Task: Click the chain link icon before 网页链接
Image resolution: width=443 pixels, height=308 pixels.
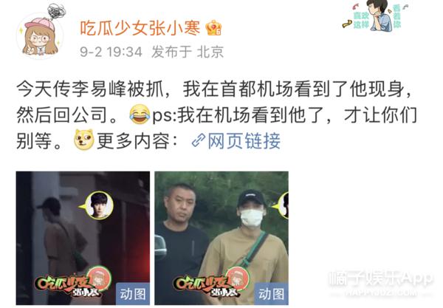Action: point(199,140)
